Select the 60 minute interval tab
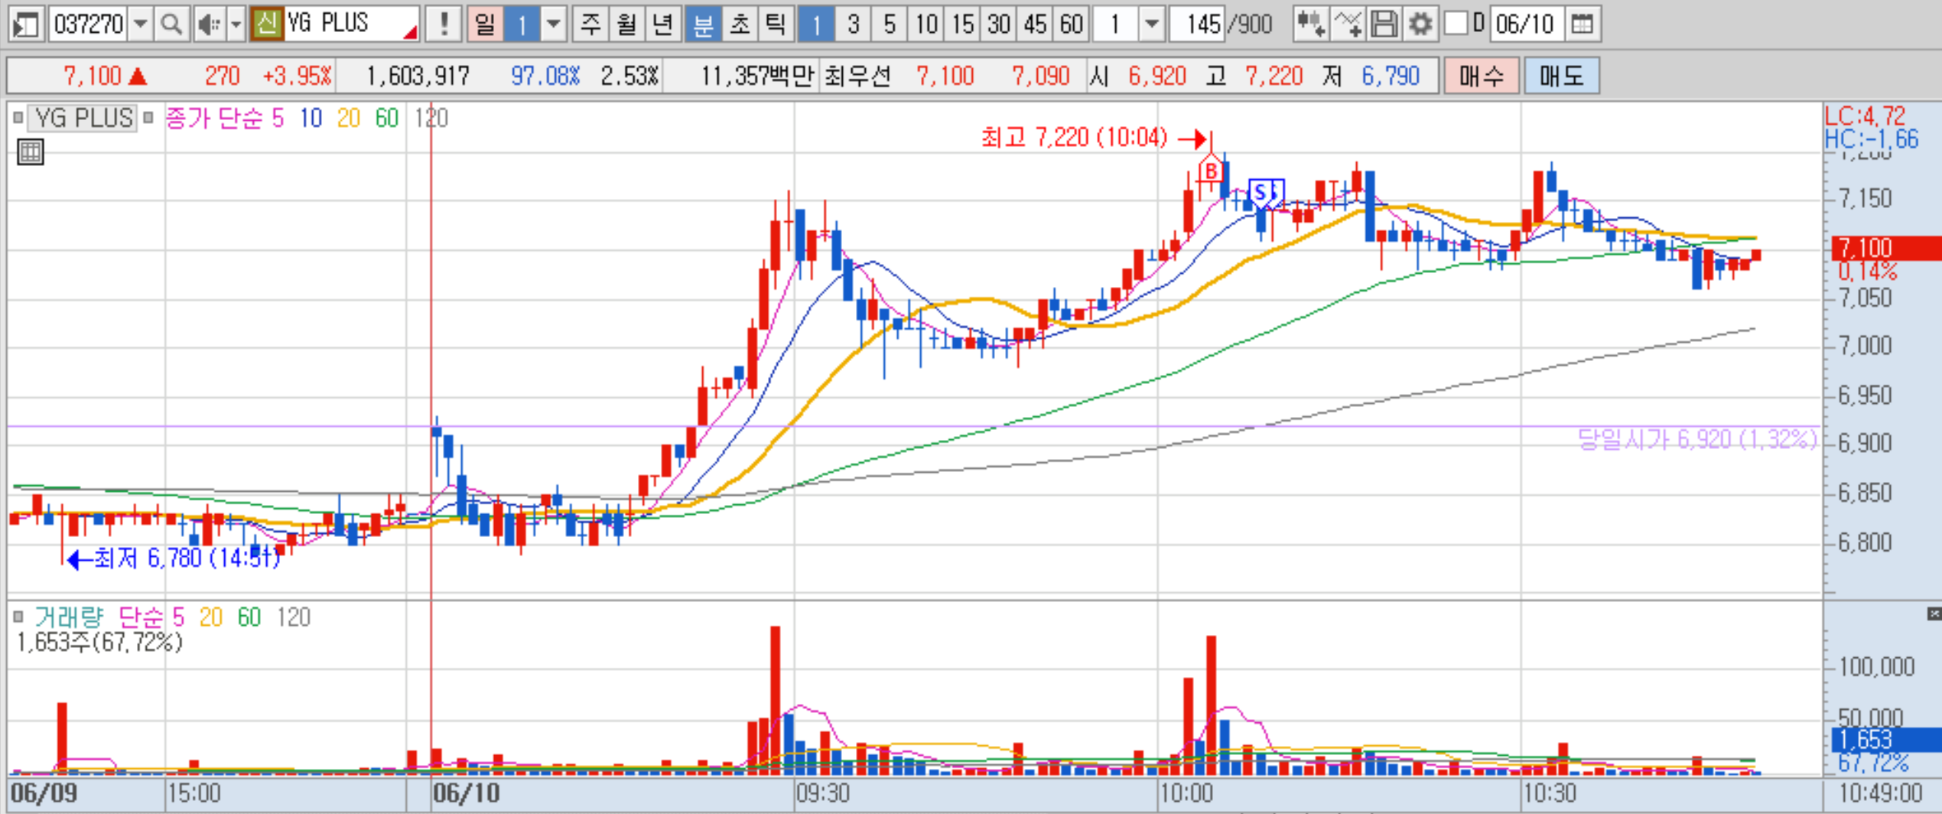The height and width of the screenshot is (814, 1942). click(1071, 24)
